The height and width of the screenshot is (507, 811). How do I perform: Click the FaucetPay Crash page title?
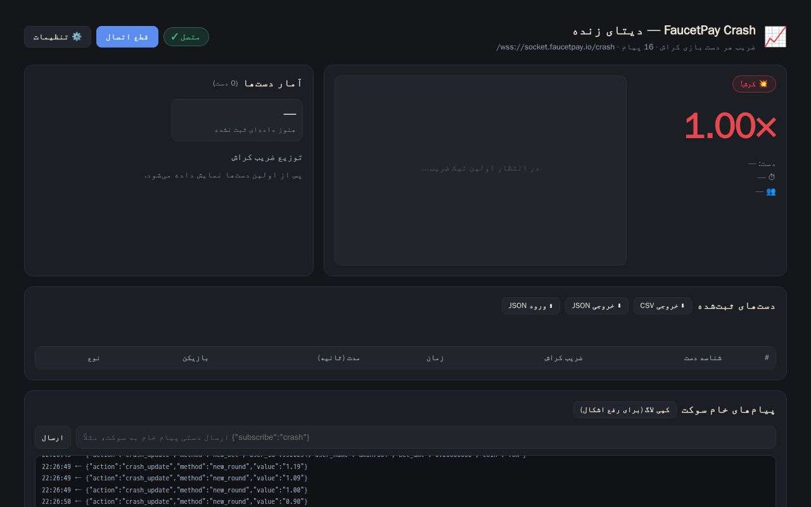(x=664, y=30)
